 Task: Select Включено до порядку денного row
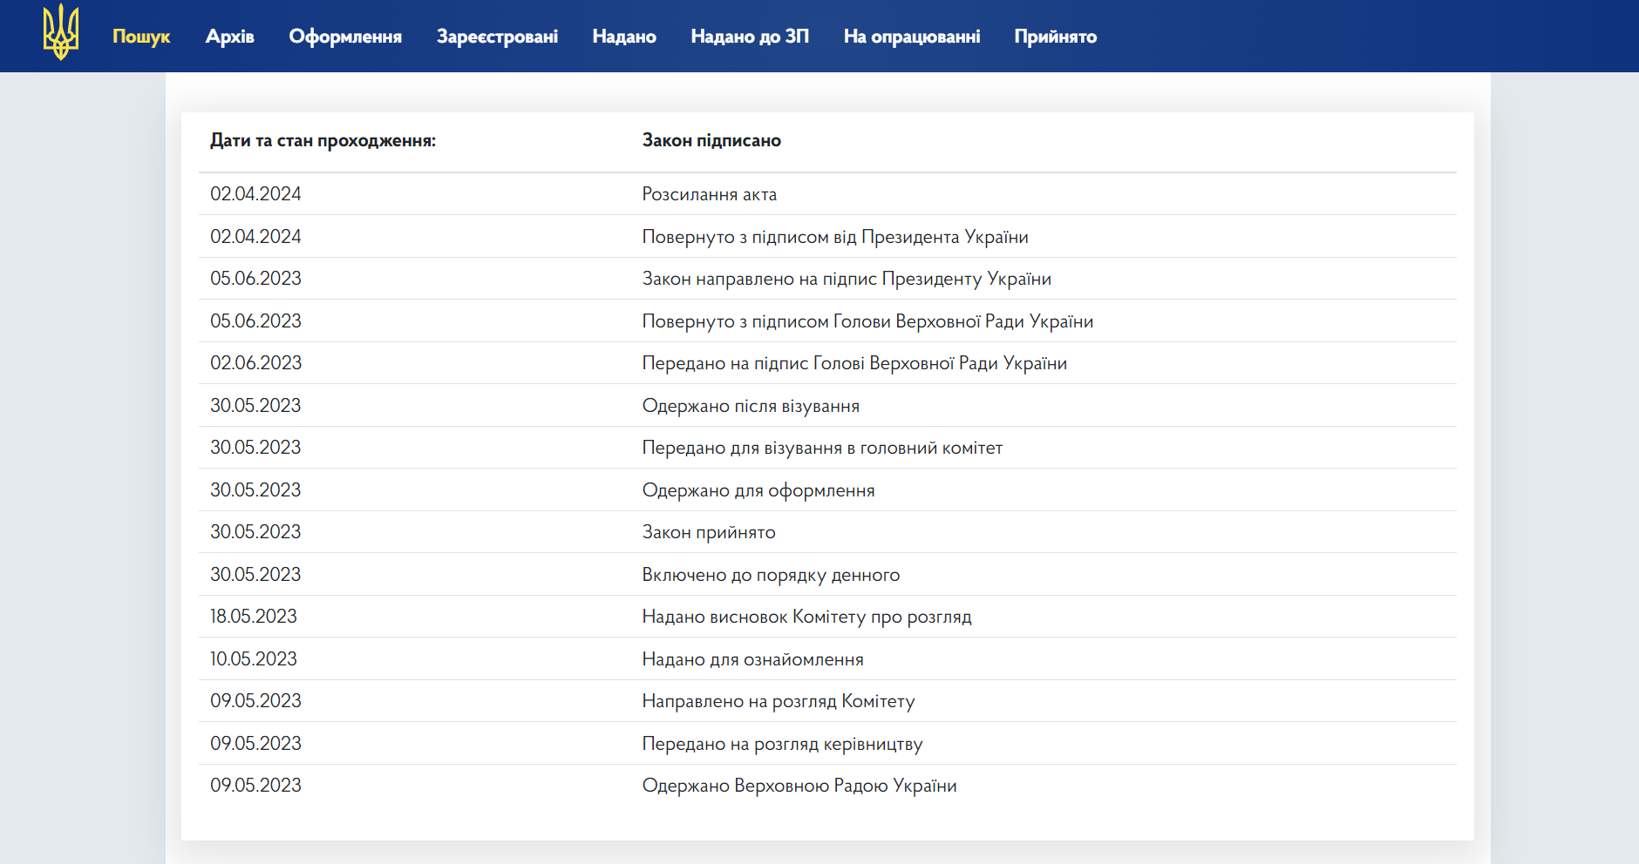(771, 575)
